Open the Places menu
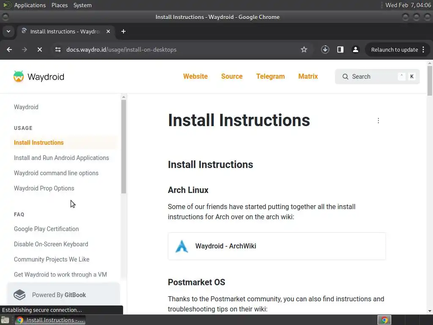433x325 pixels. click(60, 5)
